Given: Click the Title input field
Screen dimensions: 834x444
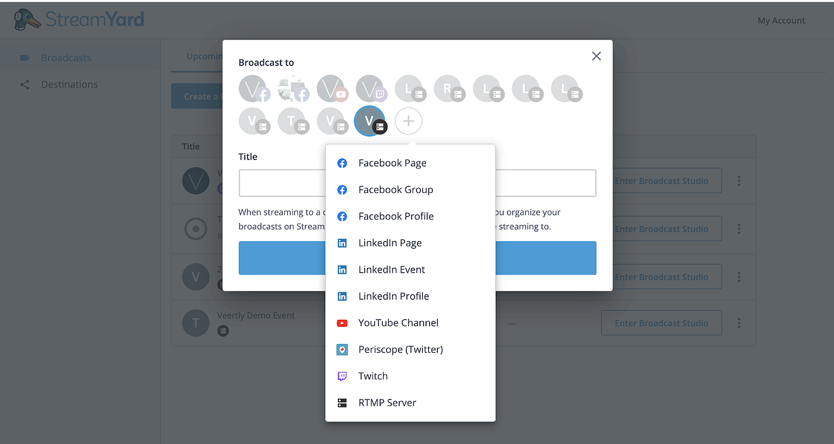Looking at the screenshot, I should point(417,183).
